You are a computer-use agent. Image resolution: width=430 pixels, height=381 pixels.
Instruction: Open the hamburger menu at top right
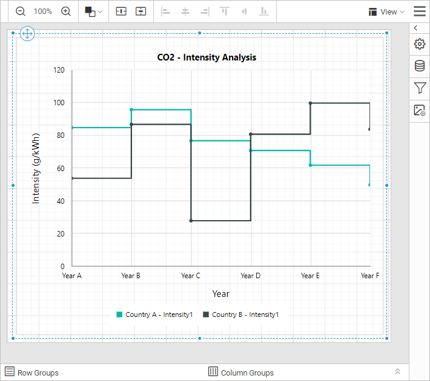point(419,11)
